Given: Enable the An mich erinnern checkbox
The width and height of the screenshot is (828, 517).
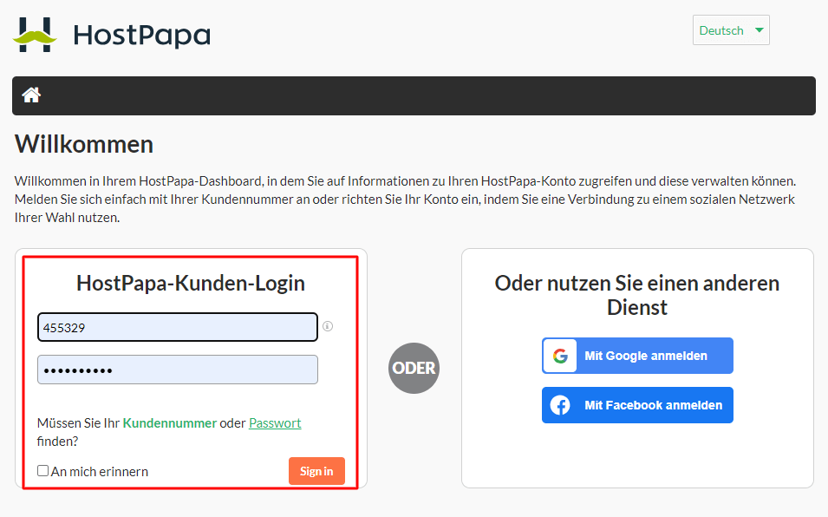Looking at the screenshot, I should click(x=42, y=470).
